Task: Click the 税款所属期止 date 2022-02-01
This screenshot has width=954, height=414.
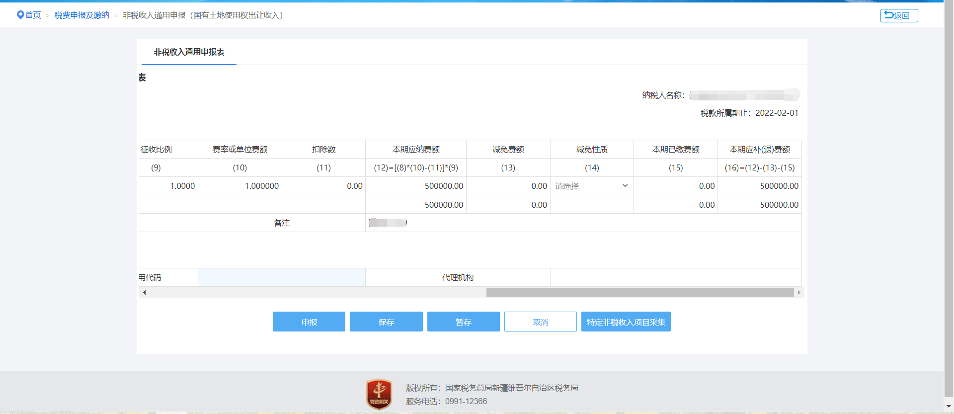Action: pos(777,113)
